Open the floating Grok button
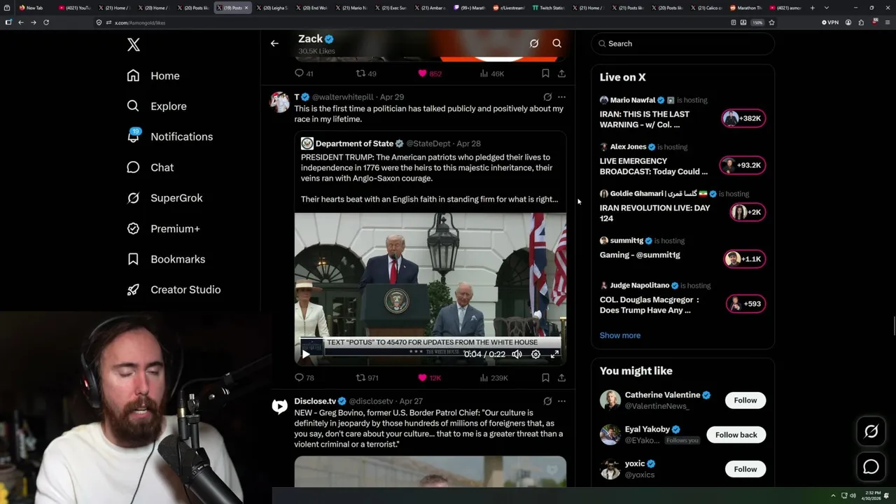 [x=871, y=432]
